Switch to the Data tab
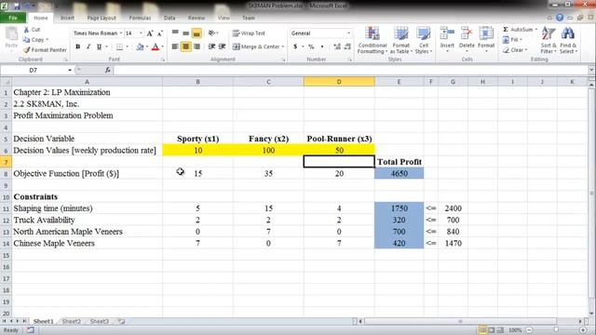596x335 pixels. pos(169,18)
